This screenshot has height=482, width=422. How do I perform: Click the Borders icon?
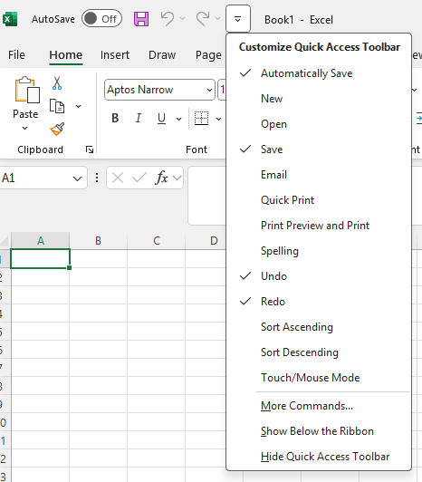pos(202,118)
